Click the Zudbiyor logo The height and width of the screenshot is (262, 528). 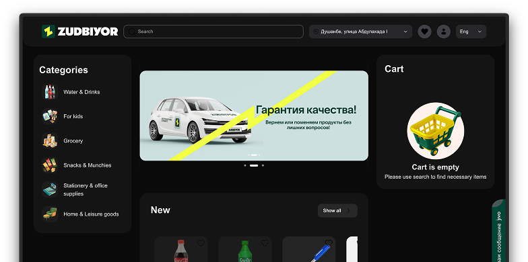point(79,32)
